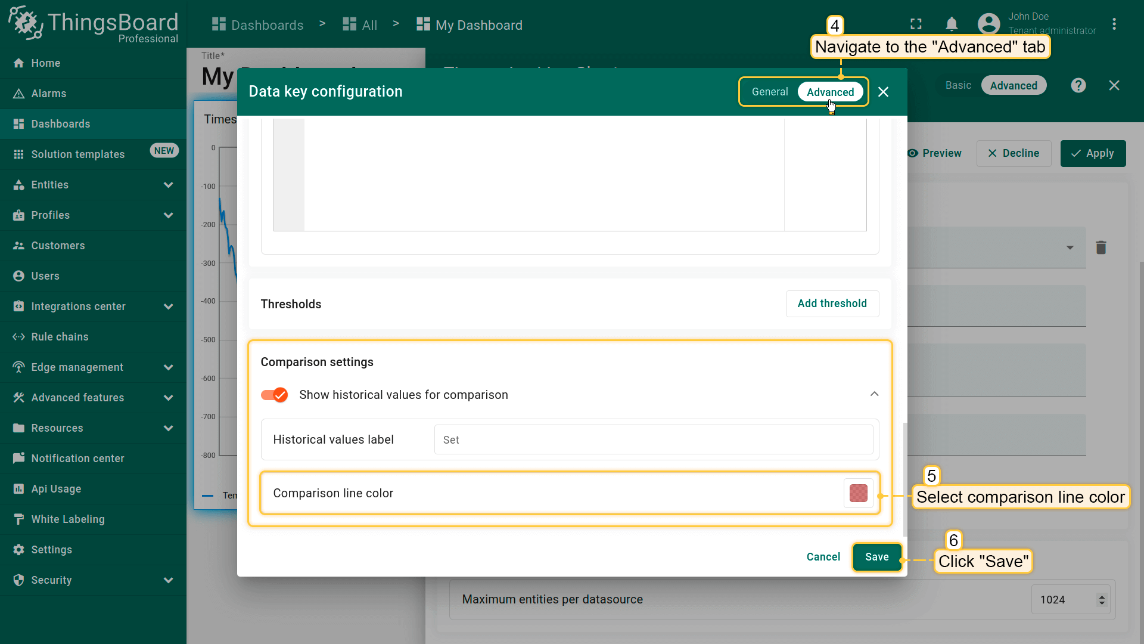This screenshot has height=644, width=1144.
Task: Click the fullscreen toggle icon
Action: (x=916, y=24)
